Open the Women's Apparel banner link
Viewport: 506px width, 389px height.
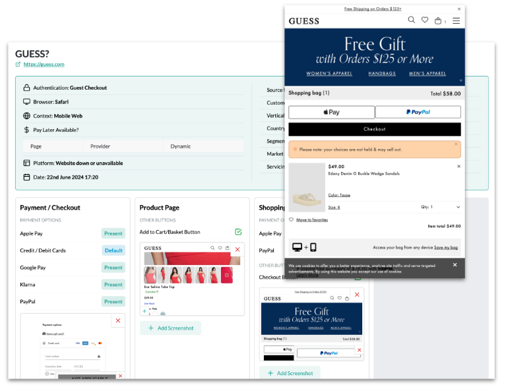pos(329,74)
